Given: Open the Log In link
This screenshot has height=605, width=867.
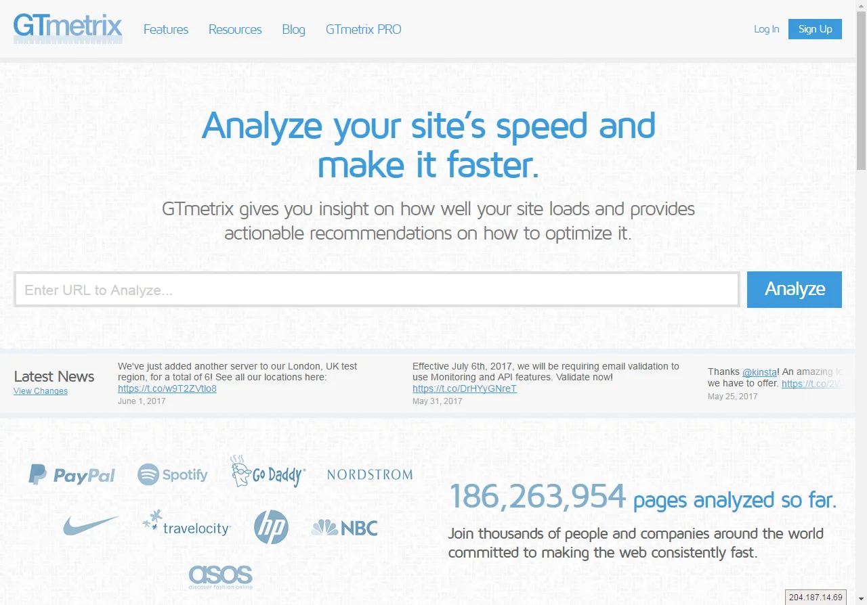Looking at the screenshot, I should [x=766, y=29].
